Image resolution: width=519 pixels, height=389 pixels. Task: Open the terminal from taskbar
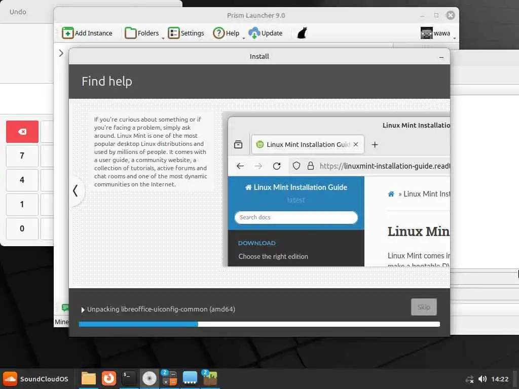tap(129, 378)
